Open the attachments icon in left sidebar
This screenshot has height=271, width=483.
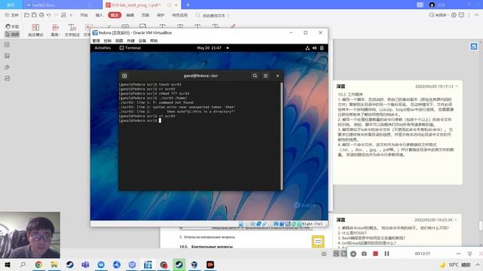pos(7,67)
